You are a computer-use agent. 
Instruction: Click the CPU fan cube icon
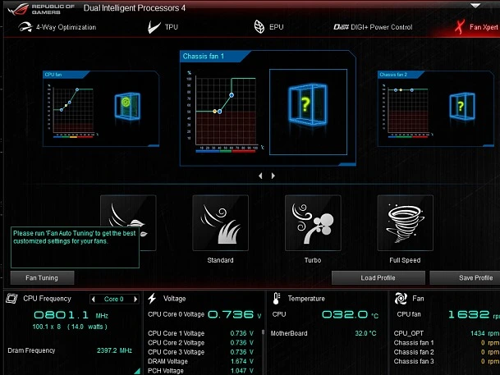pyautogui.click(x=127, y=106)
